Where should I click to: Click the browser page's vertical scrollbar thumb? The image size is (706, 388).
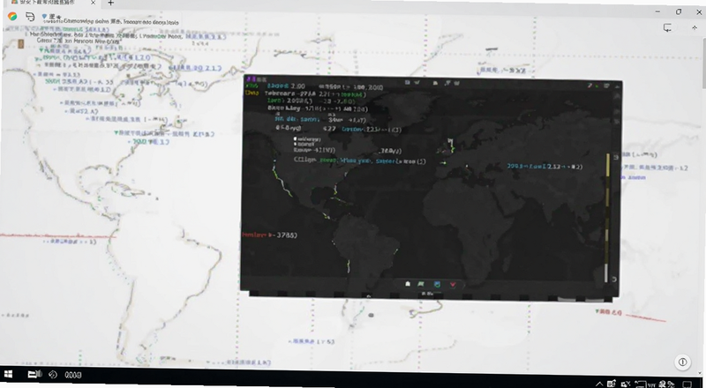coord(702,61)
